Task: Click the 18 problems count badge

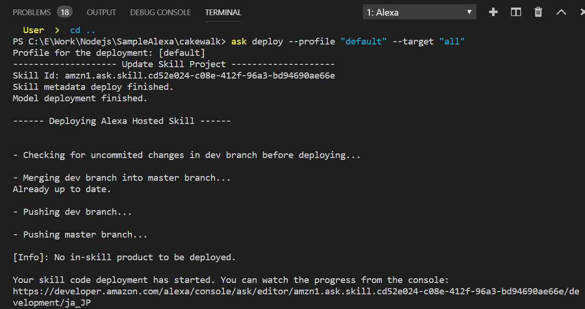Action: 64,12
